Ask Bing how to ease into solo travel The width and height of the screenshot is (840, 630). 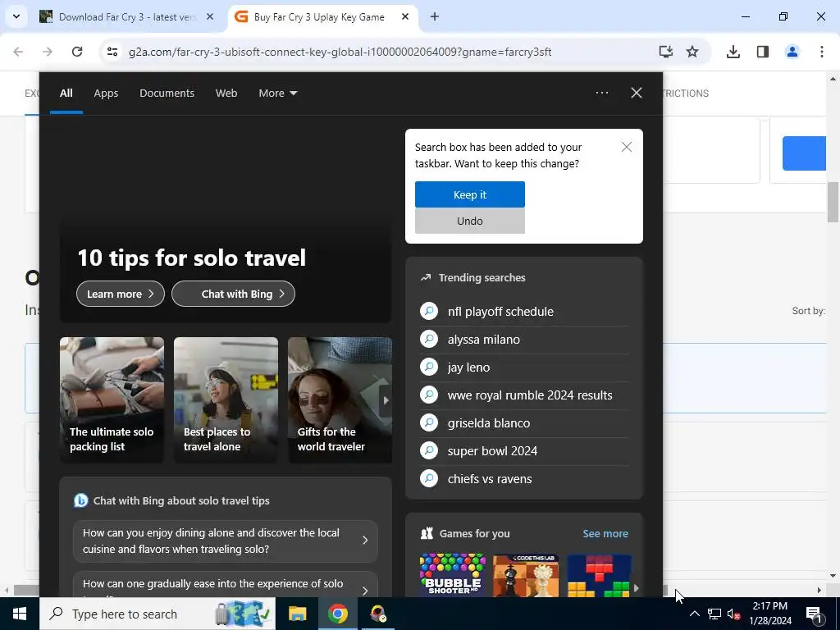point(226,585)
